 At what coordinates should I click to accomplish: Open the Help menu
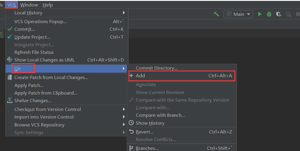tap(48, 5)
